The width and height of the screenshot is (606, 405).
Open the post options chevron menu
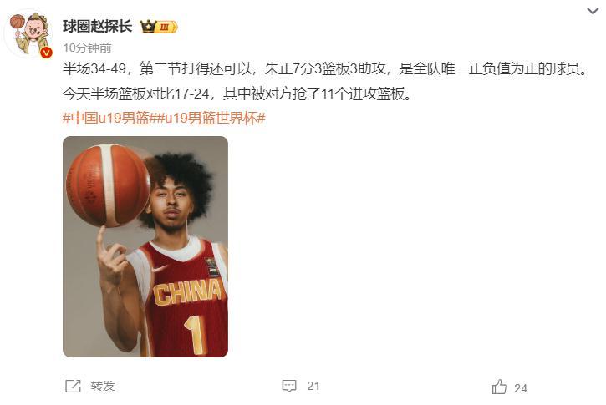pyautogui.click(x=593, y=11)
